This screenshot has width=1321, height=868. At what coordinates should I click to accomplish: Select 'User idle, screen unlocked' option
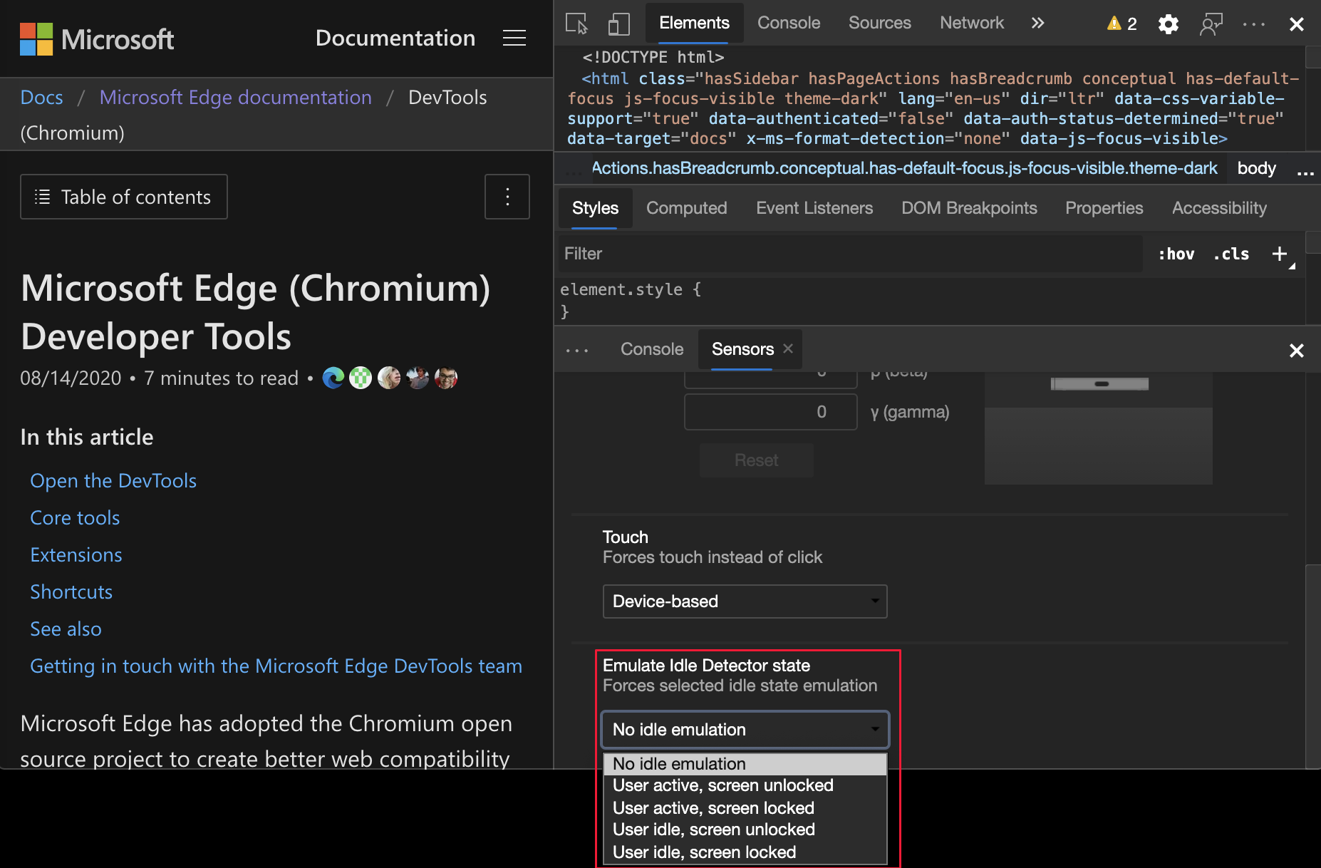[x=745, y=830]
